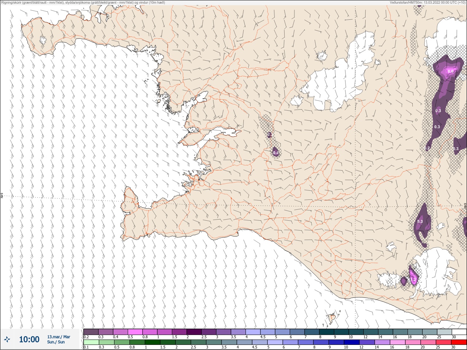Select the white 30 swatch in upper legend
The height and width of the screenshot is (350, 467).
pyautogui.click(x=459, y=332)
